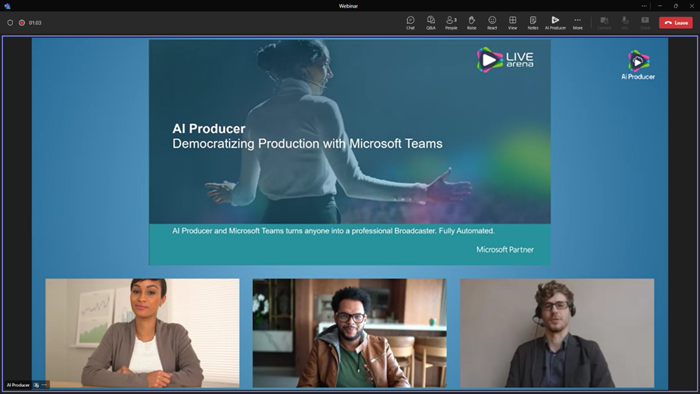700x394 pixels.
Task: Click the "Fully Automated" caption line on slide
Action: 334,231
